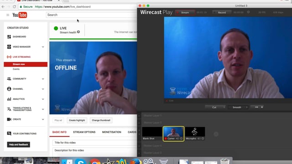Screen dimensions: 292x164
Task: Click the Camera shot audio speaker icon
Action: [x=177, y=138]
